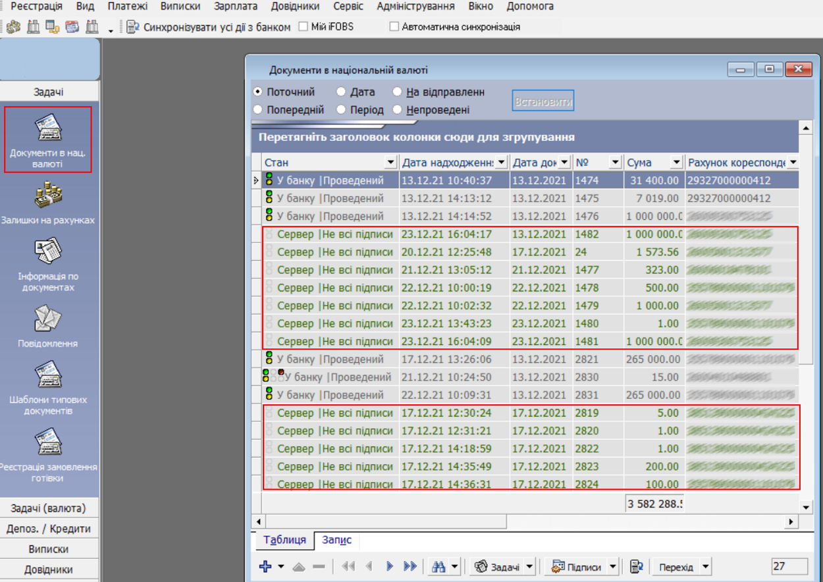Screen dimensions: 823x582
Task: Open the 'Зарплата' menu
Action: pos(236,7)
